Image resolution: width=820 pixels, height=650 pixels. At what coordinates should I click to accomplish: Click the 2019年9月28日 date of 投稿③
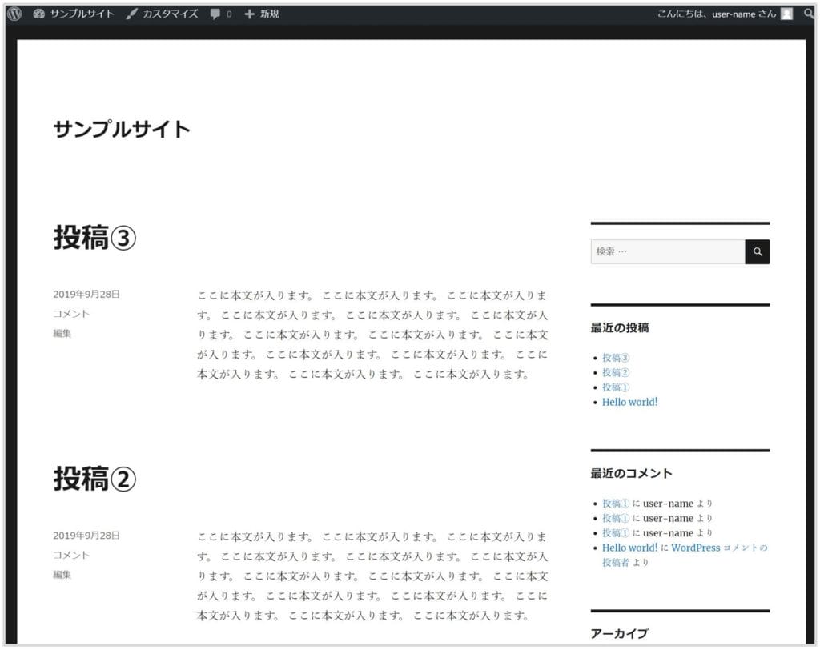[x=86, y=294]
